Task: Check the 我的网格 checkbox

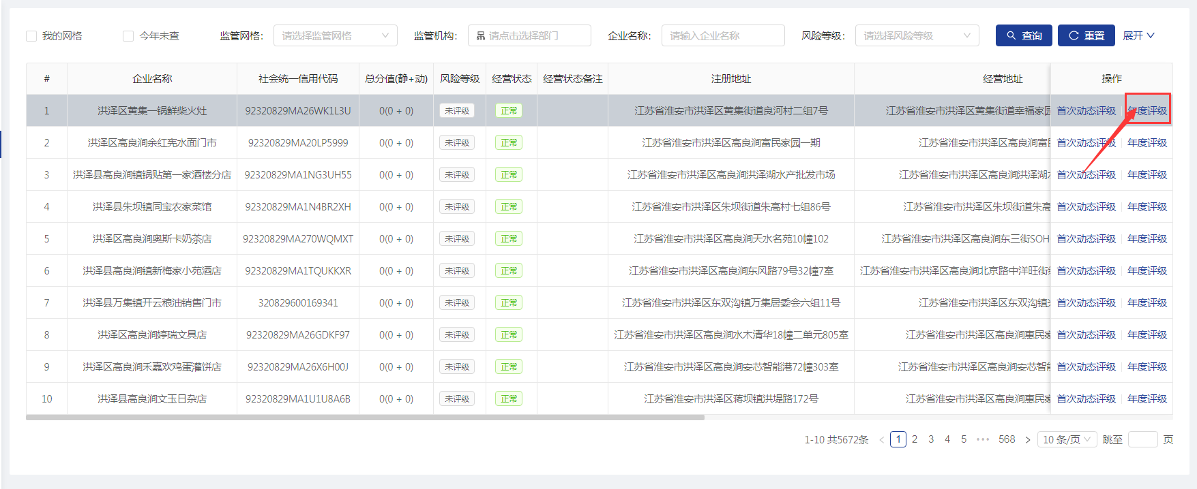Action: (x=31, y=36)
